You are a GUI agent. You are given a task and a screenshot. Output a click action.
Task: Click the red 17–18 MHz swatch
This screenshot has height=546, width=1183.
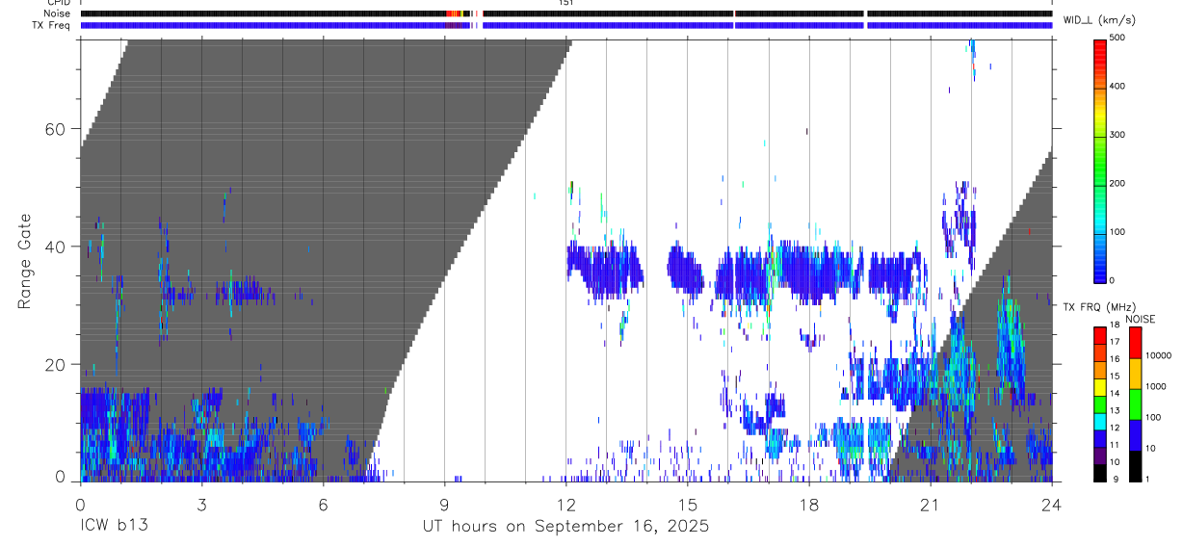coord(1100,335)
